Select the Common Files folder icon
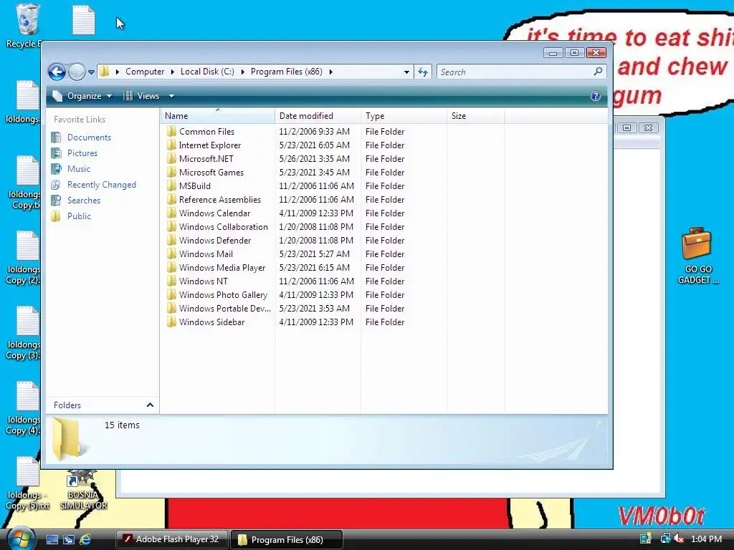 coord(171,132)
